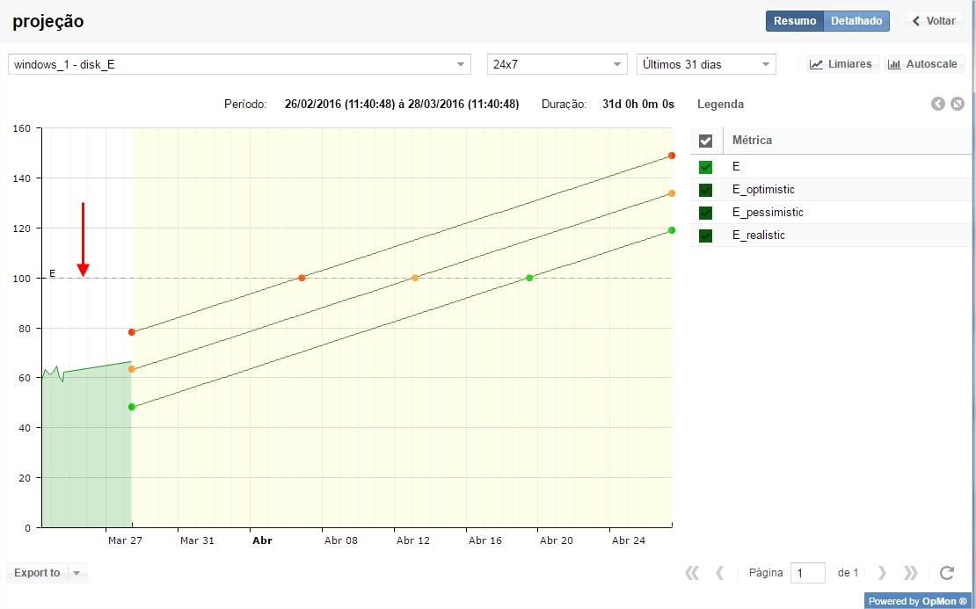Go to the last page arrow icon

coord(911,573)
